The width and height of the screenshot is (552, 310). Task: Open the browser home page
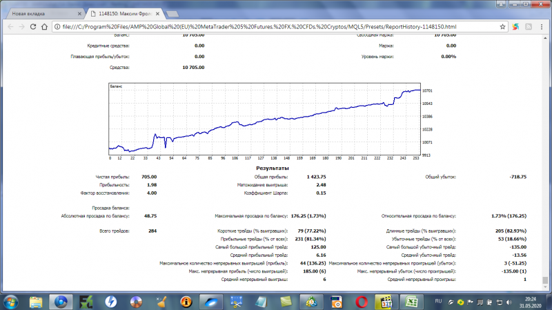click(44, 27)
